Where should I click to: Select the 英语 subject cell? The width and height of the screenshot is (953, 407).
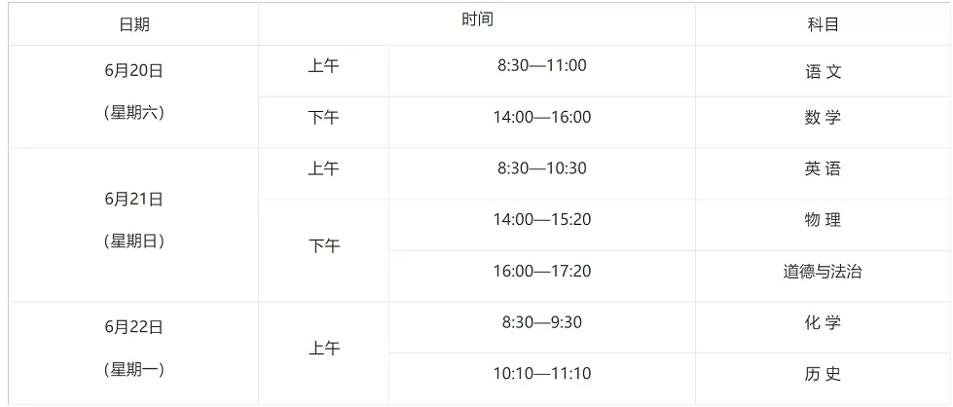pyautogui.click(x=823, y=168)
